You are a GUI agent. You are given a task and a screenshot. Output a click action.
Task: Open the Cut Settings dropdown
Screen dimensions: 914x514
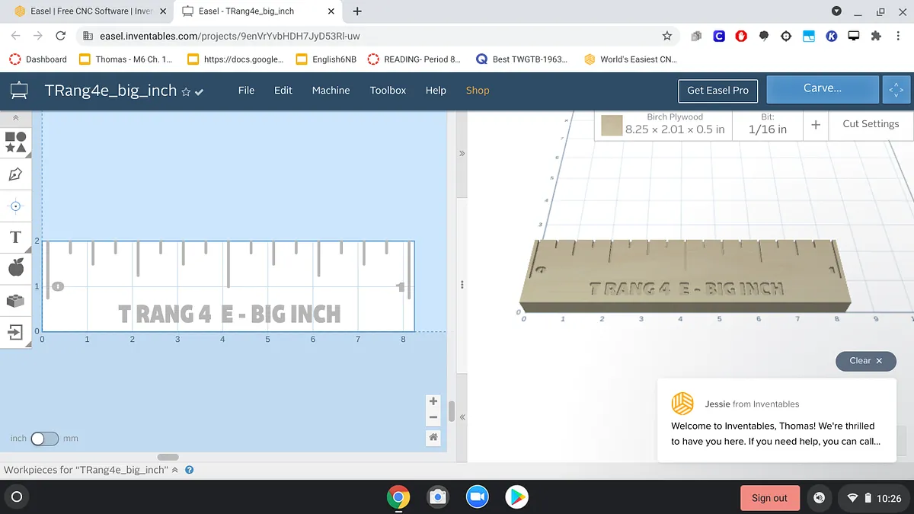[870, 124]
